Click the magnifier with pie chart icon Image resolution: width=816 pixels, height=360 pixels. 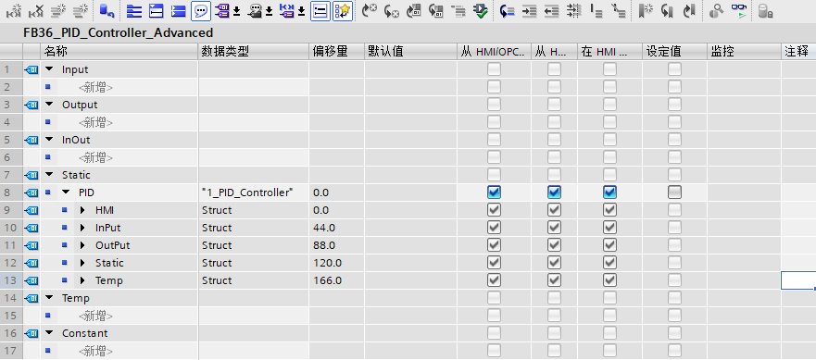click(717, 10)
